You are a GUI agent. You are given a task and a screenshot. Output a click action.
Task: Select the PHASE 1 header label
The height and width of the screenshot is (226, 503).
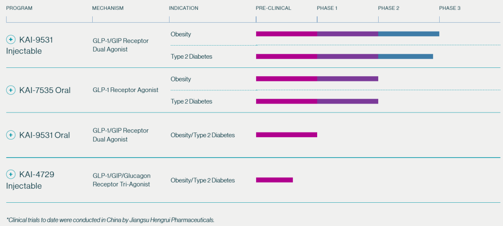click(327, 8)
